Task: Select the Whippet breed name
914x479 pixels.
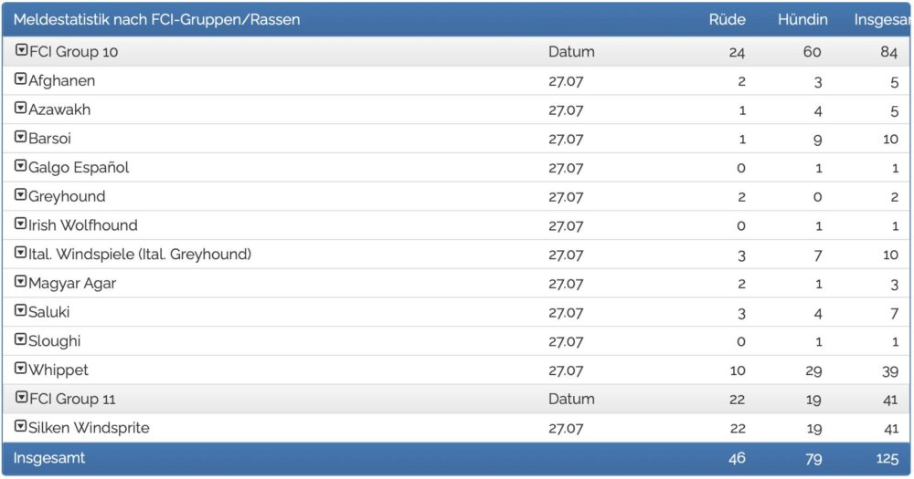Action: pos(58,370)
